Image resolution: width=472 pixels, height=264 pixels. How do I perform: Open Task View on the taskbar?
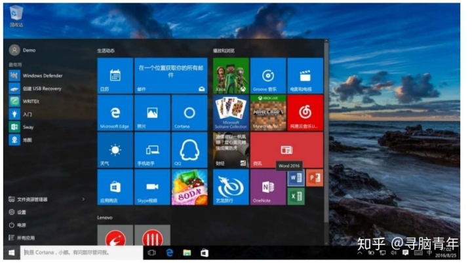(x=151, y=253)
